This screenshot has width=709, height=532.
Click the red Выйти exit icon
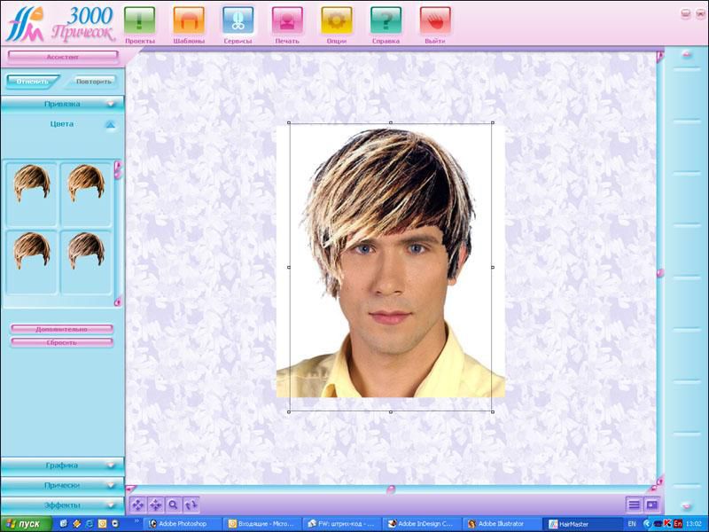click(x=434, y=20)
